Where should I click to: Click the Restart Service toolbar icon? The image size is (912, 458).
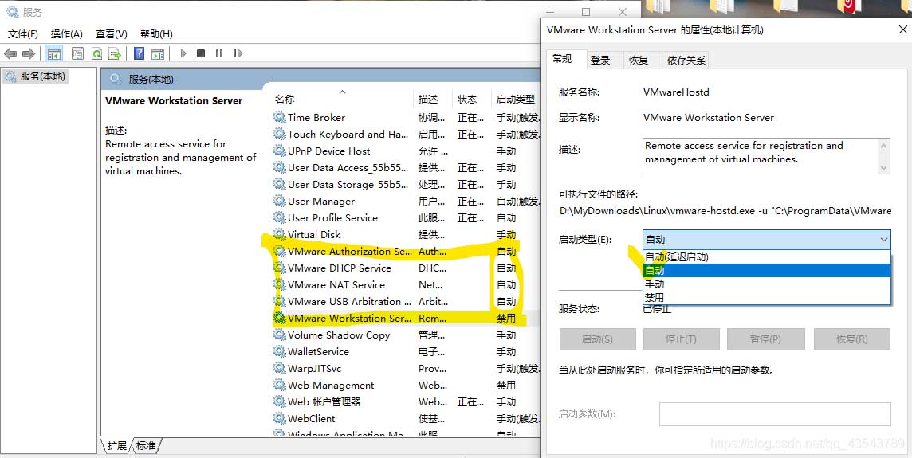[x=238, y=53]
